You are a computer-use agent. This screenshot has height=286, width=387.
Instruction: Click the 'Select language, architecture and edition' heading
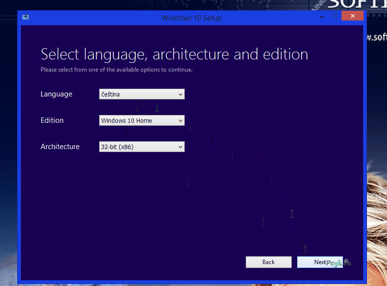[174, 55]
